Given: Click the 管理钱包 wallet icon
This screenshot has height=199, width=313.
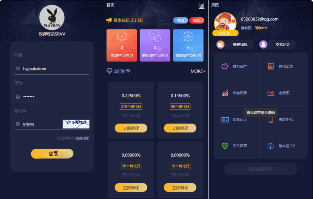Looking at the screenshot, I should [x=221, y=45].
